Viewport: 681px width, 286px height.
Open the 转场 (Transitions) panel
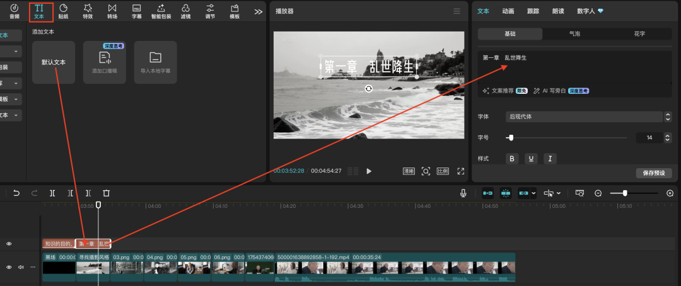[112, 11]
